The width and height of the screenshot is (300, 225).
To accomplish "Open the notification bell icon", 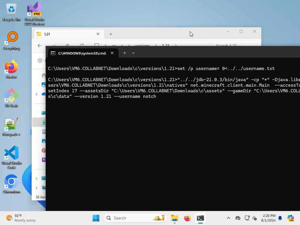I will 280,218.
